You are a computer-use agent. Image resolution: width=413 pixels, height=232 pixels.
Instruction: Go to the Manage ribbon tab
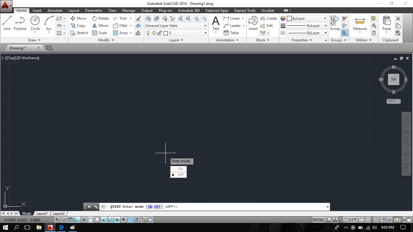pyautogui.click(x=128, y=11)
